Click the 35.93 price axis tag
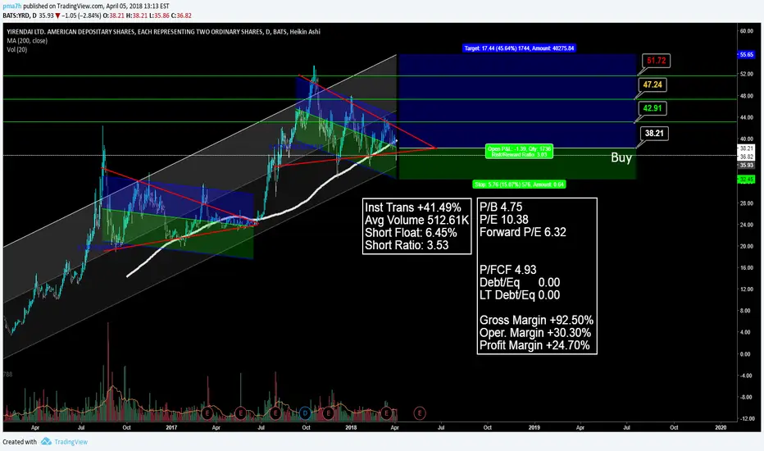Viewport: 764px width, 451px height. point(747,166)
